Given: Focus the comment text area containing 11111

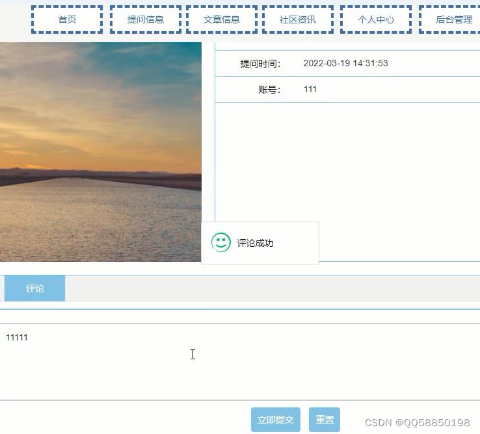Looking at the screenshot, I should click(x=240, y=361).
